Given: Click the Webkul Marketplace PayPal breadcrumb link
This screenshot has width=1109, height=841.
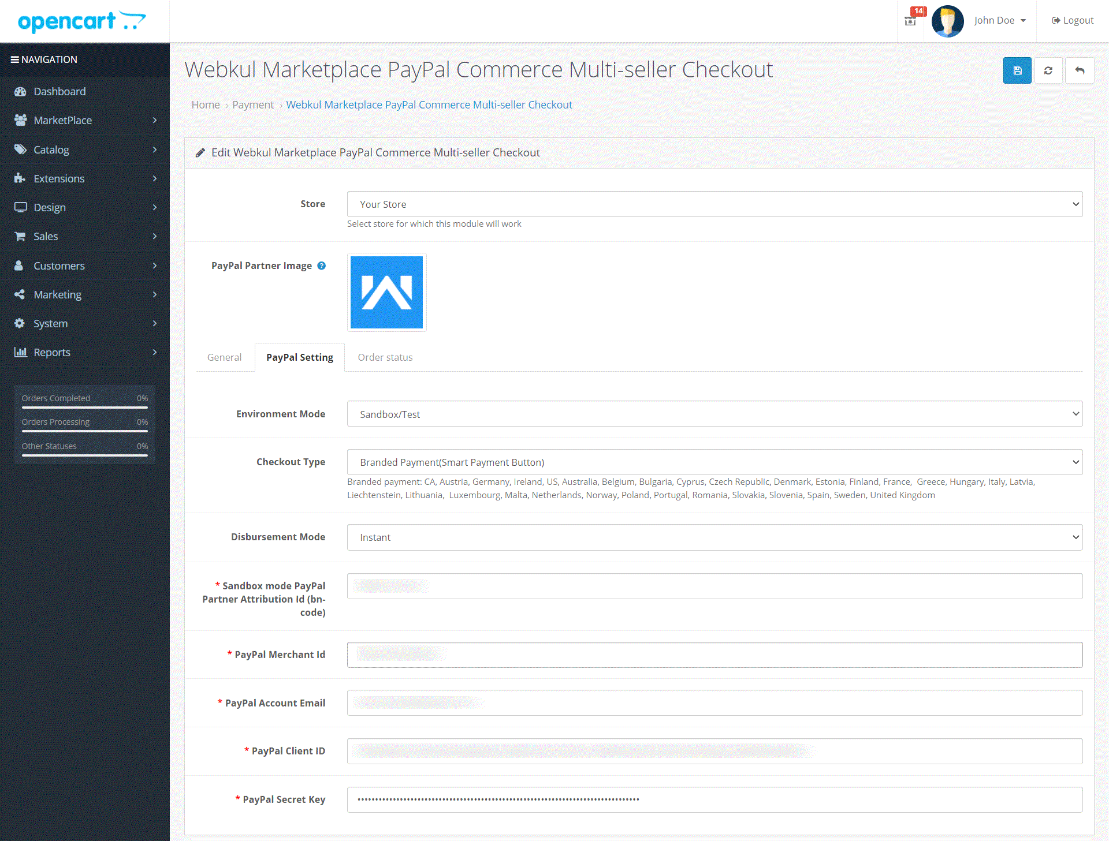Looking at the screenshot, I should (x=429, y=104).
